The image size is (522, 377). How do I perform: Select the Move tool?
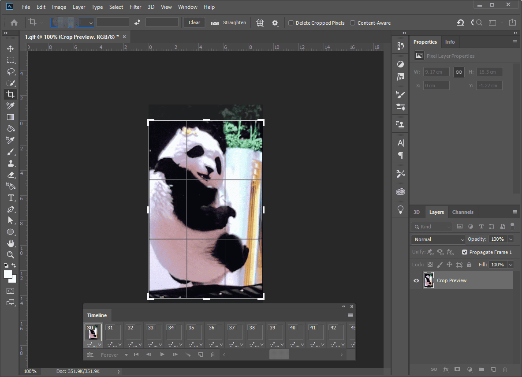tap(11, 49)
